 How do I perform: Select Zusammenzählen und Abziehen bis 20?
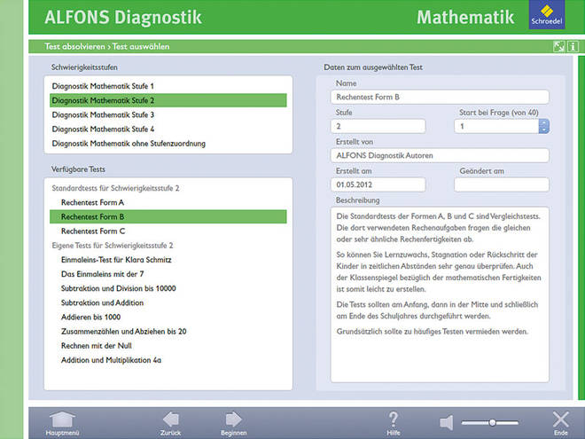click(x=168, y=332)
